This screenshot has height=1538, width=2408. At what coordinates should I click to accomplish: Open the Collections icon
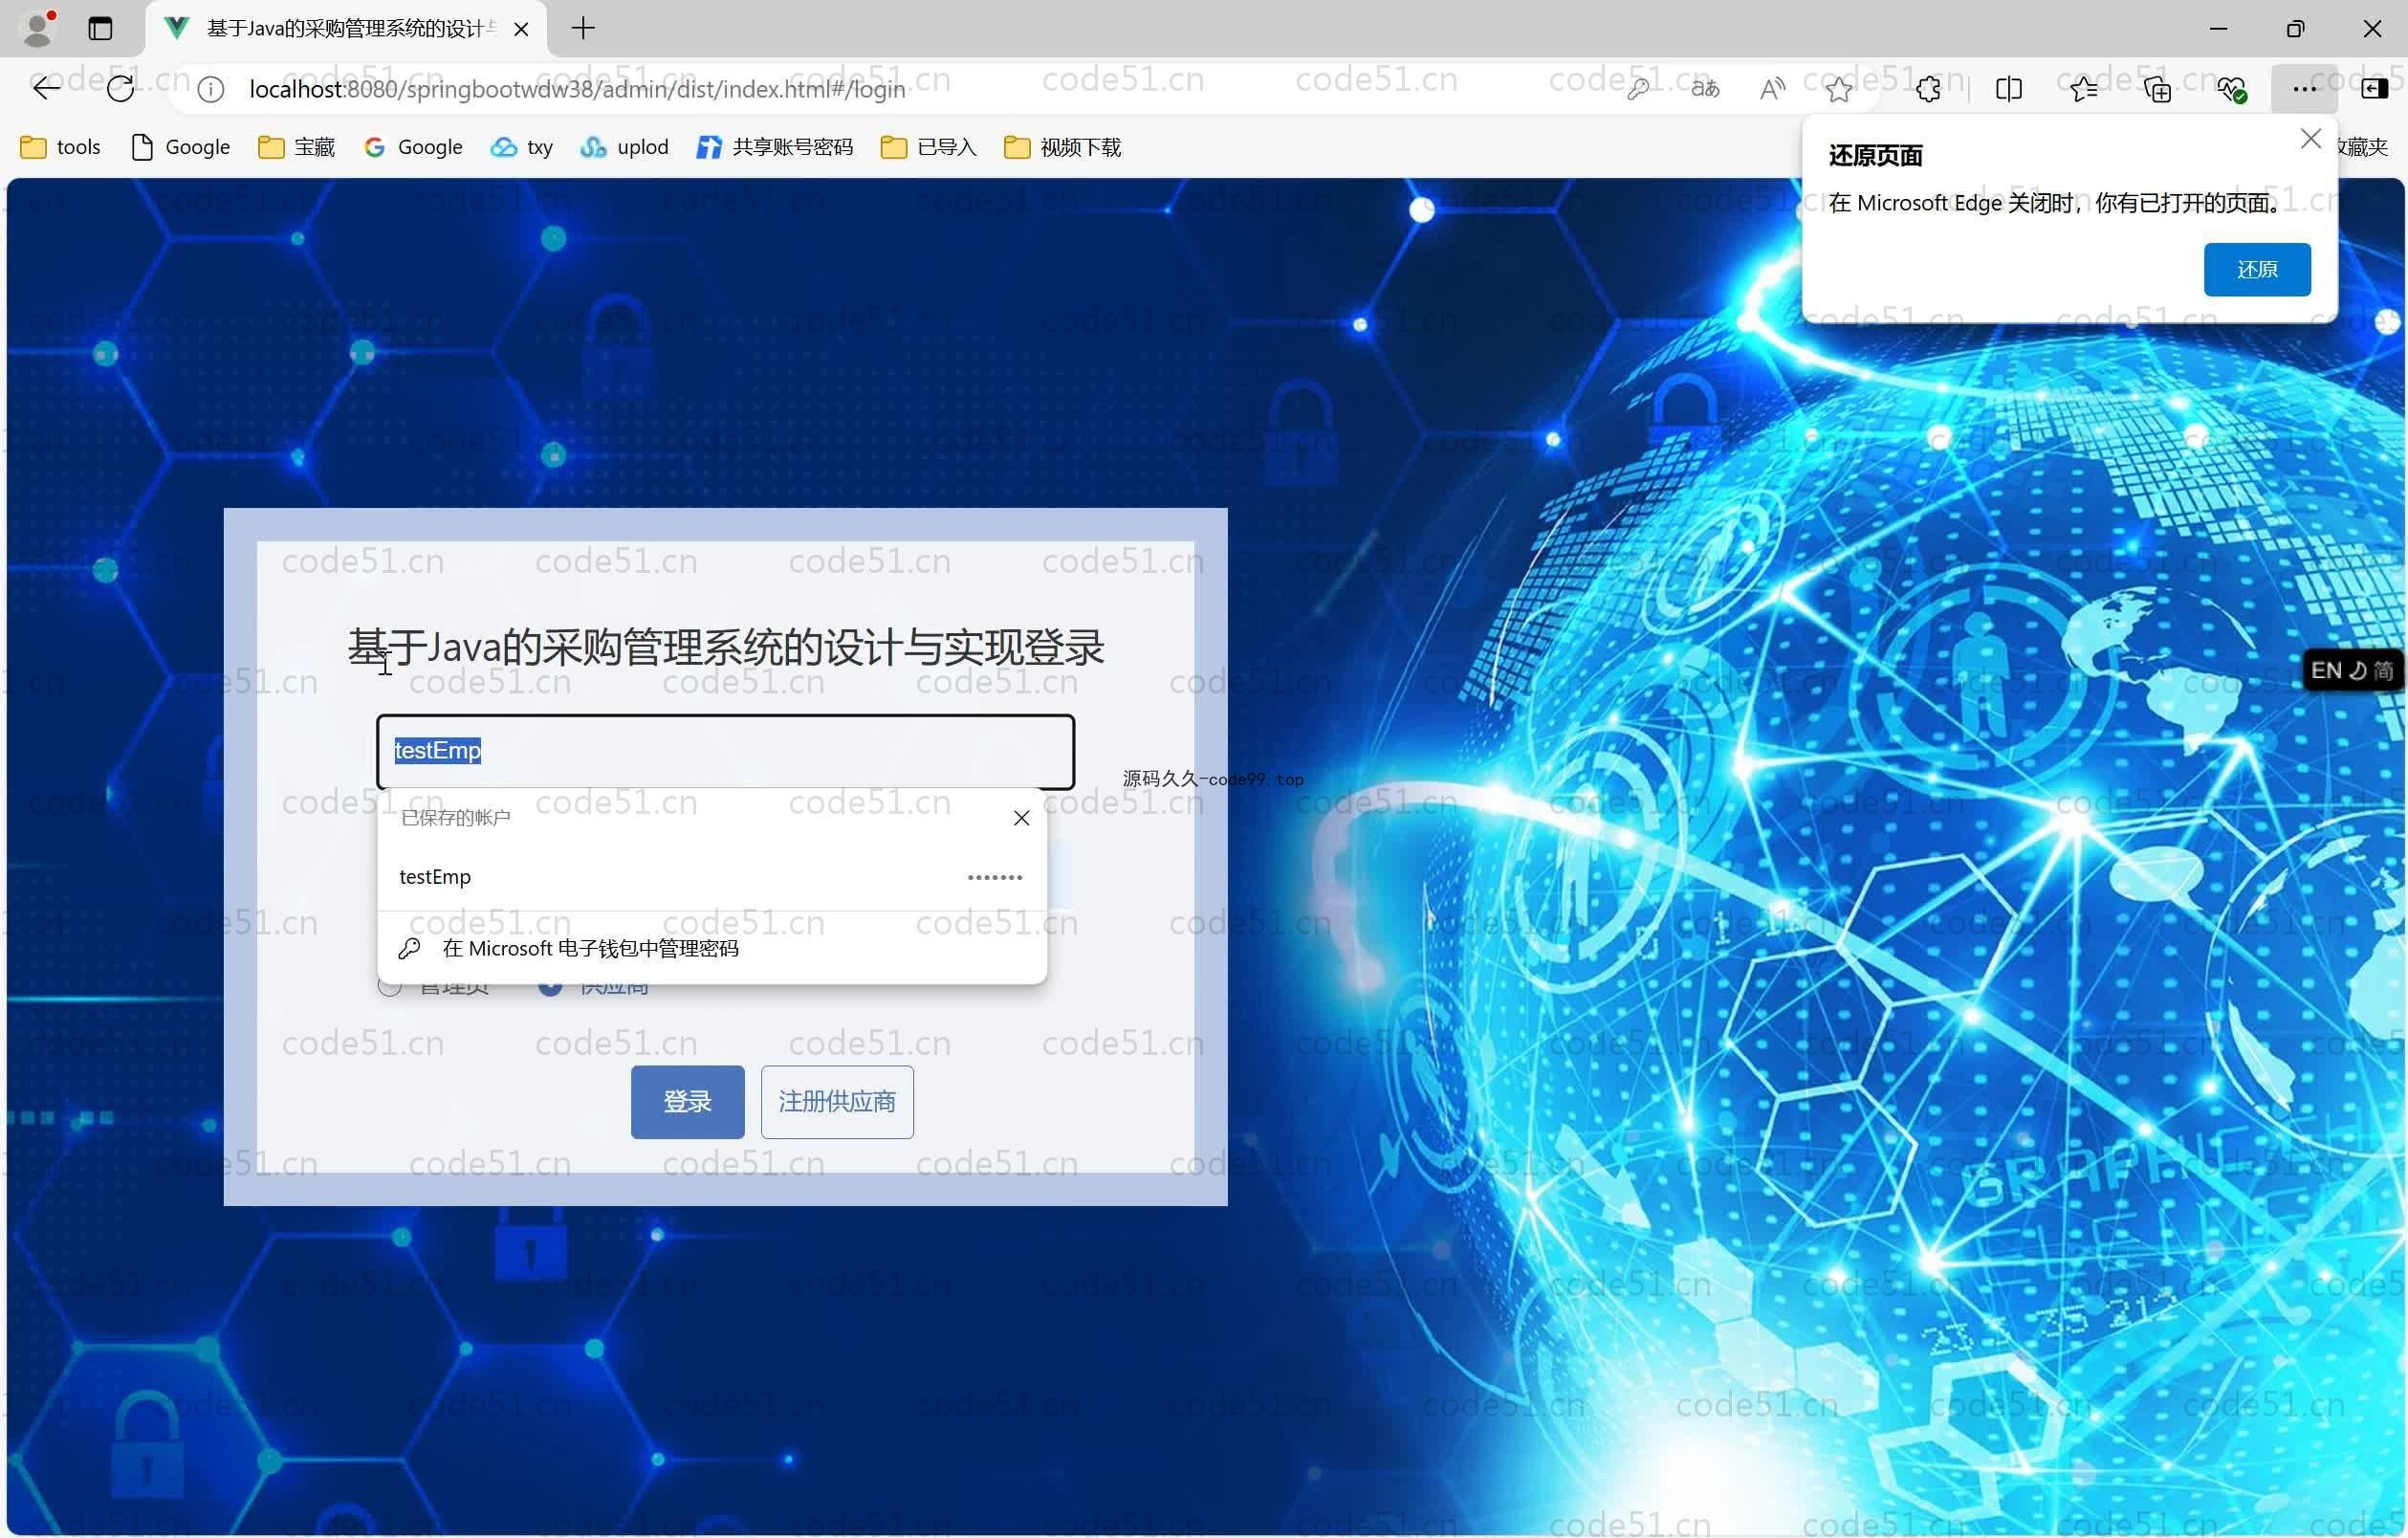click(2157, 90)
